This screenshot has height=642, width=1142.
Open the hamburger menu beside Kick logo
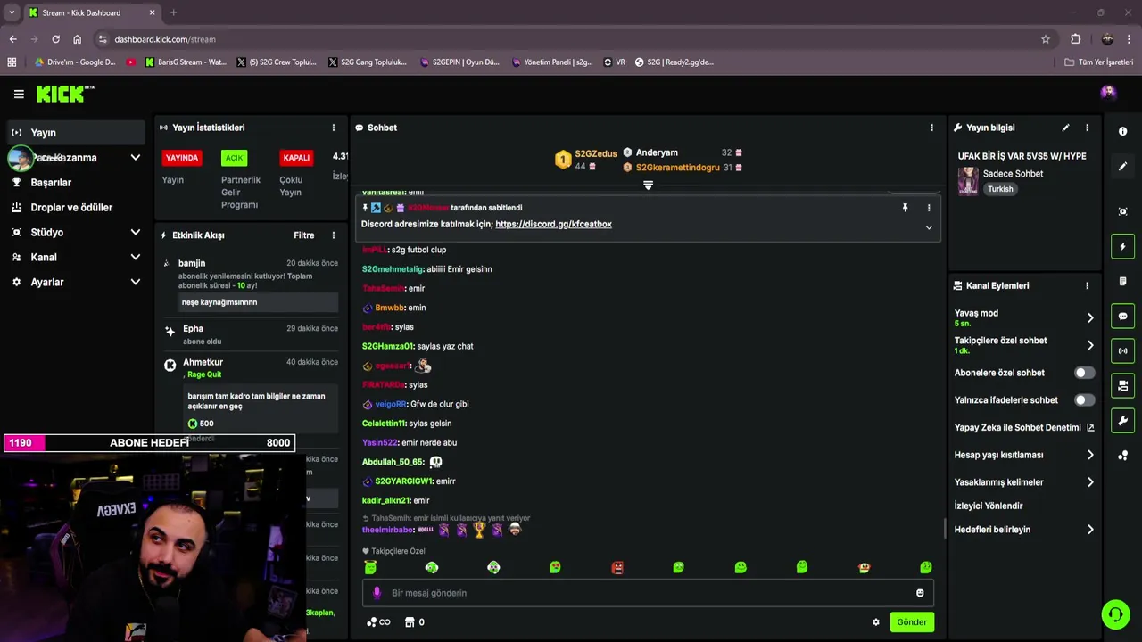[19, 94]
